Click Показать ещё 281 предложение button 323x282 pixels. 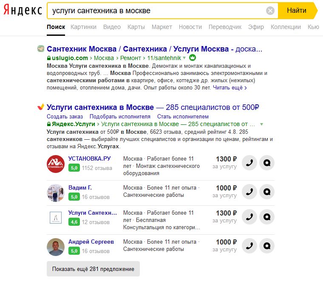point(93,269)
